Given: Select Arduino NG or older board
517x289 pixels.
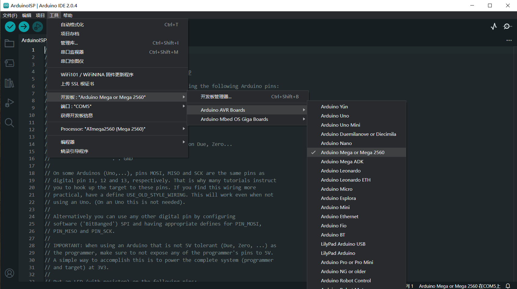Looking at the screenshot, I should coord(357,271).
